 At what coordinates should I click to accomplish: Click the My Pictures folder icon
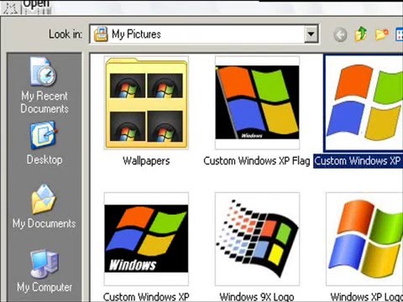[x=101, y=34]
